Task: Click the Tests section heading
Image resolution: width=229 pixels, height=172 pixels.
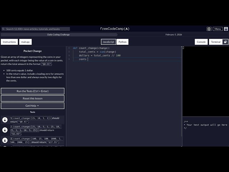Action: [x=33, y=112]
